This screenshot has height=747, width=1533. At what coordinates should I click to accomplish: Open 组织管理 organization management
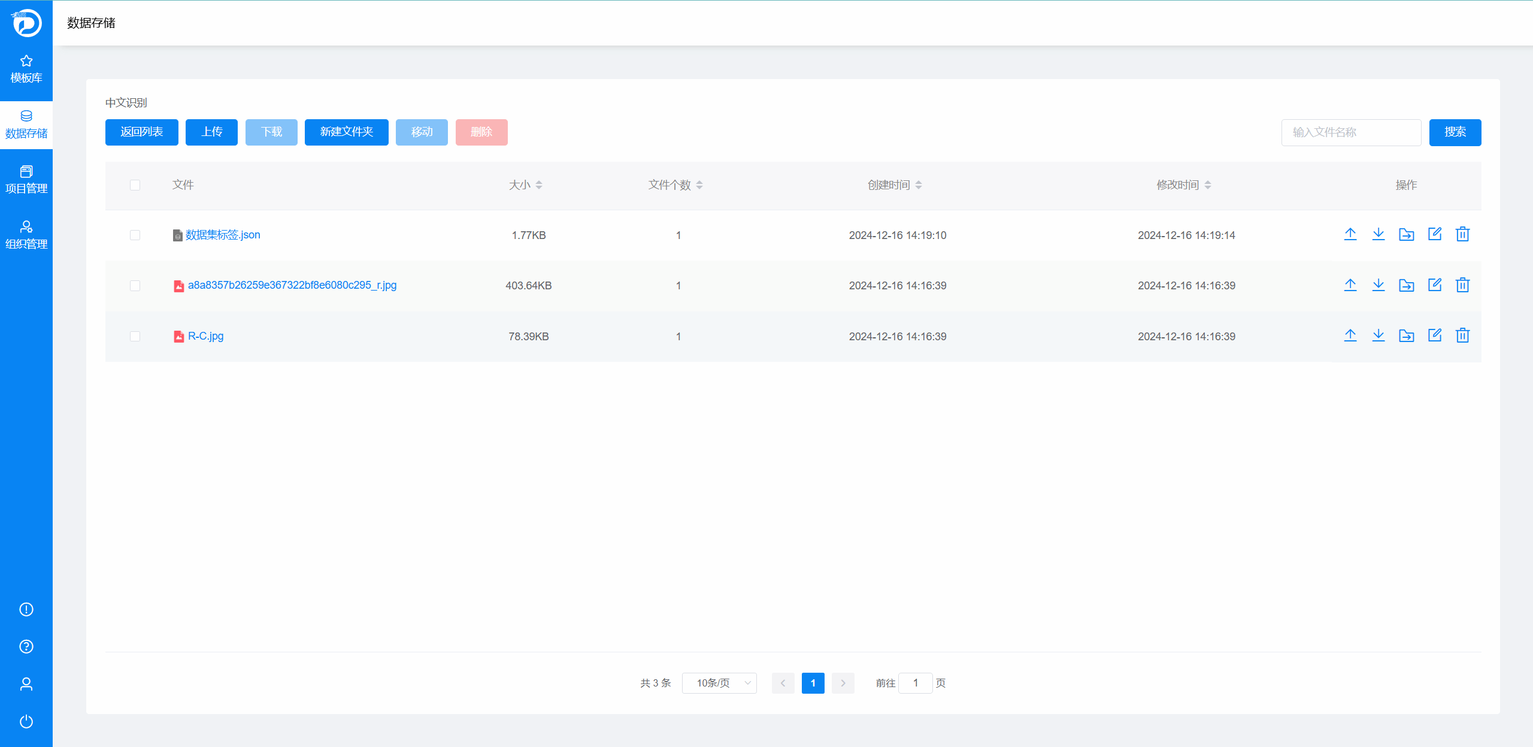click(26, 235)
